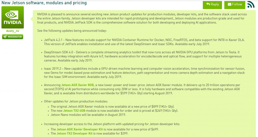Screen dimensions: 258x137
Task: Click the Isaac 2019.2 bullet text
Action: 144,73
